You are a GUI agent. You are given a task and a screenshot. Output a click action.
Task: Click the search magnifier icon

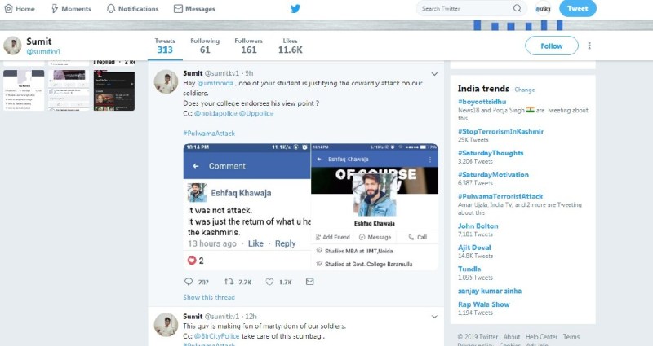[517, 9]
